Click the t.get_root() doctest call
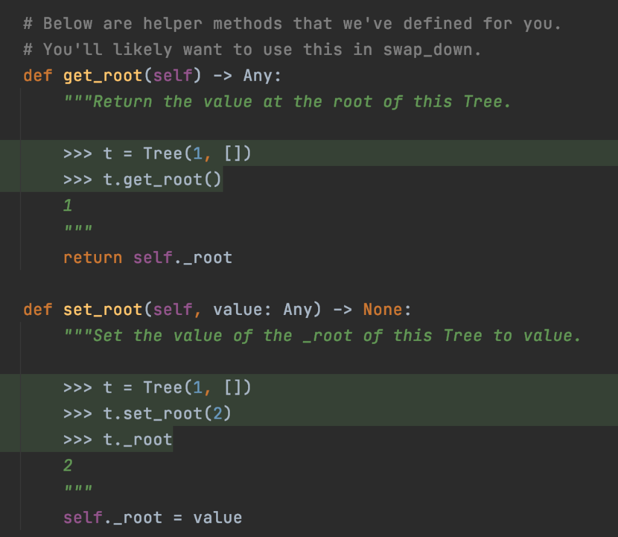This screenshot has height=537, width=618. click(162, 179)
